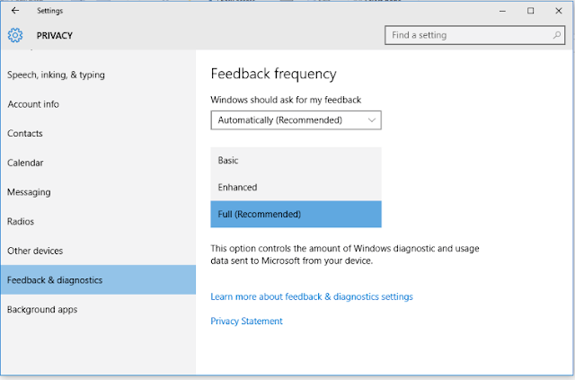Click the Privacy gear icon

click(x=14, y=36)
